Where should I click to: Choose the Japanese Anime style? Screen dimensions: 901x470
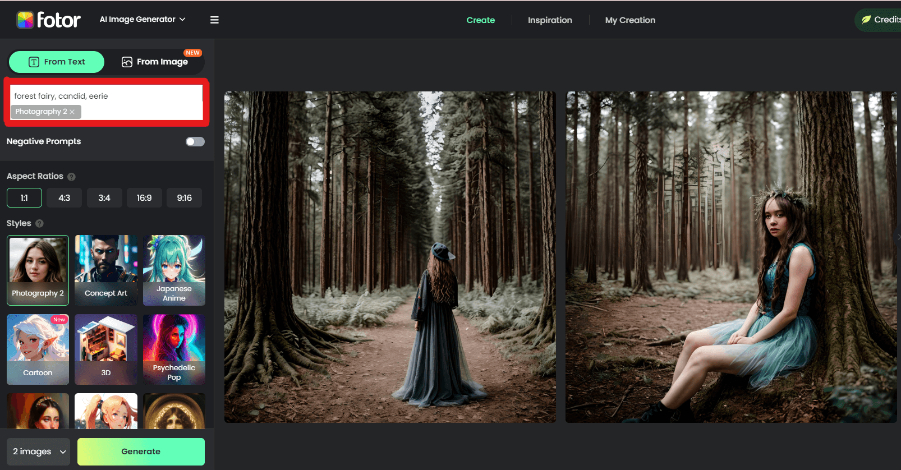174,270
